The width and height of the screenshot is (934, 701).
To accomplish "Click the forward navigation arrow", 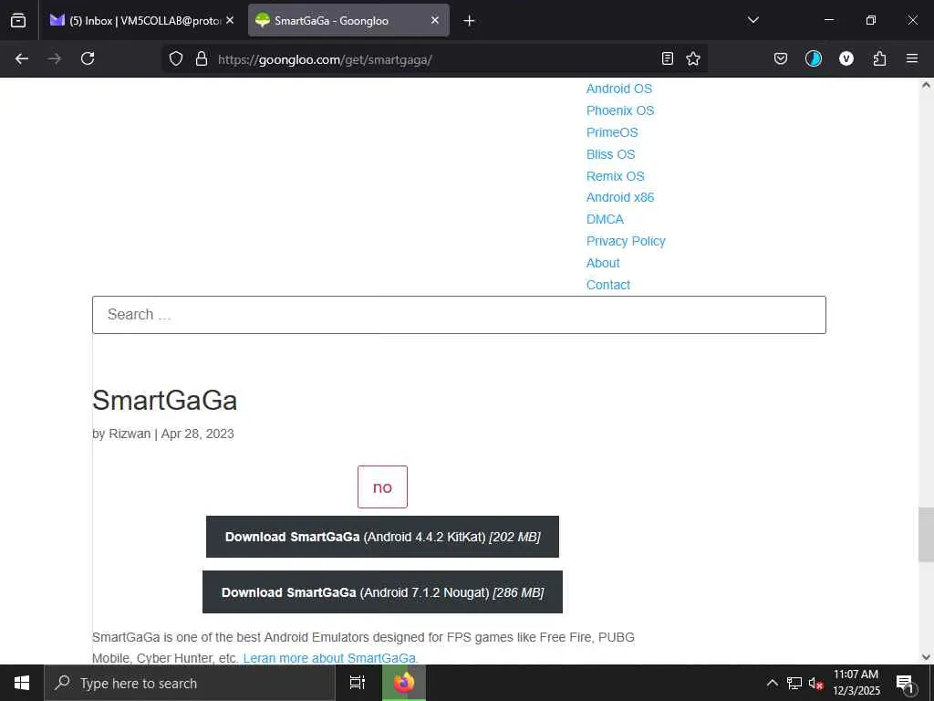I will (x=55, y=58).
